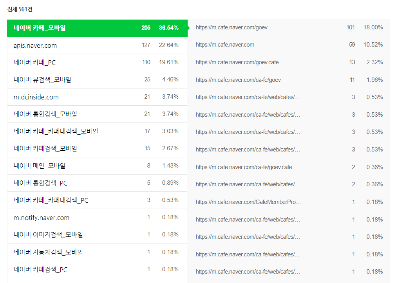This screenshot has width=398, height=283.
Task: Click count 101 next to goev URL
Action: pyautogui.click(x=351, y=27)
